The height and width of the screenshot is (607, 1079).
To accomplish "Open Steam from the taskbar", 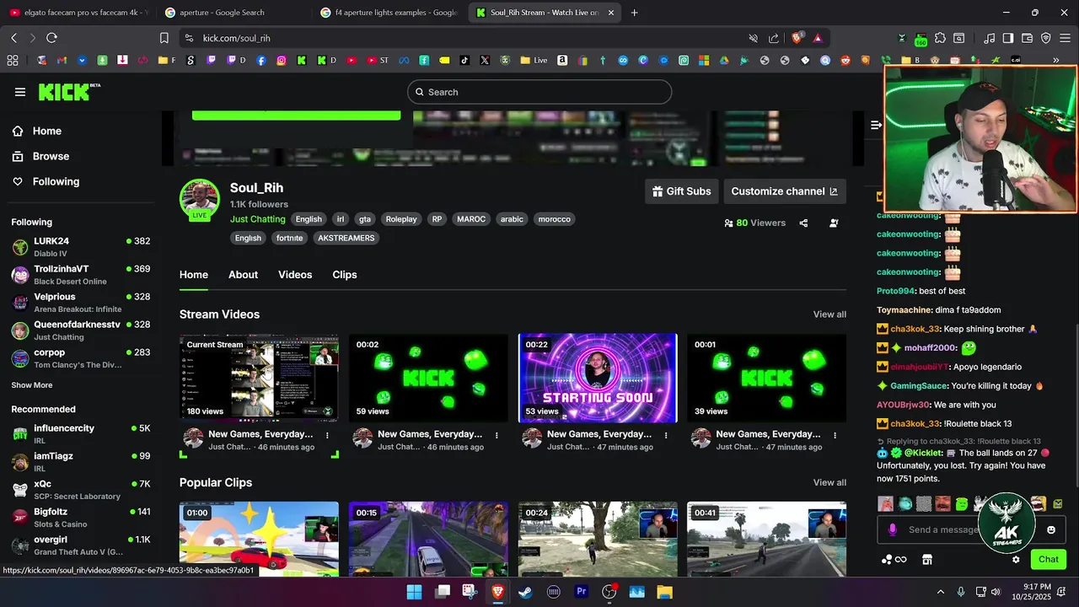I will pyautogui.click(x=525, y=592).
